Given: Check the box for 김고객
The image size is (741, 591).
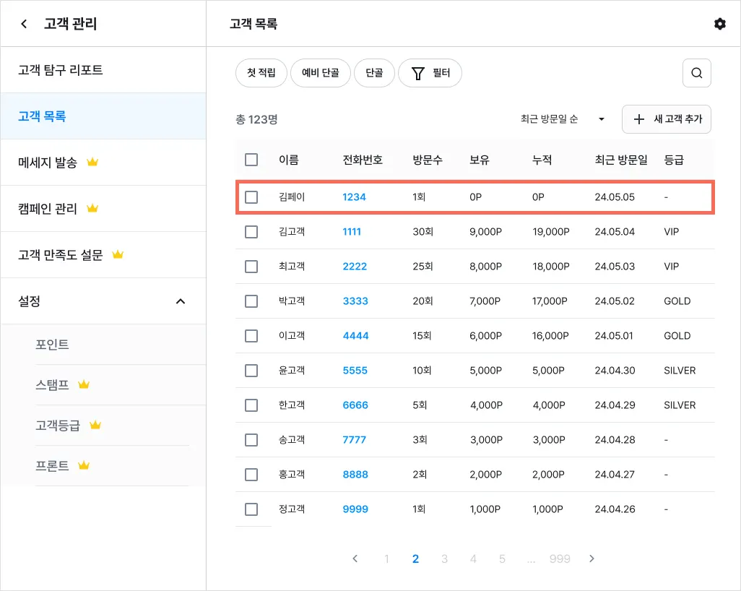Looking at the screenshot, I should pyautogui.click(x=251, y=232).
